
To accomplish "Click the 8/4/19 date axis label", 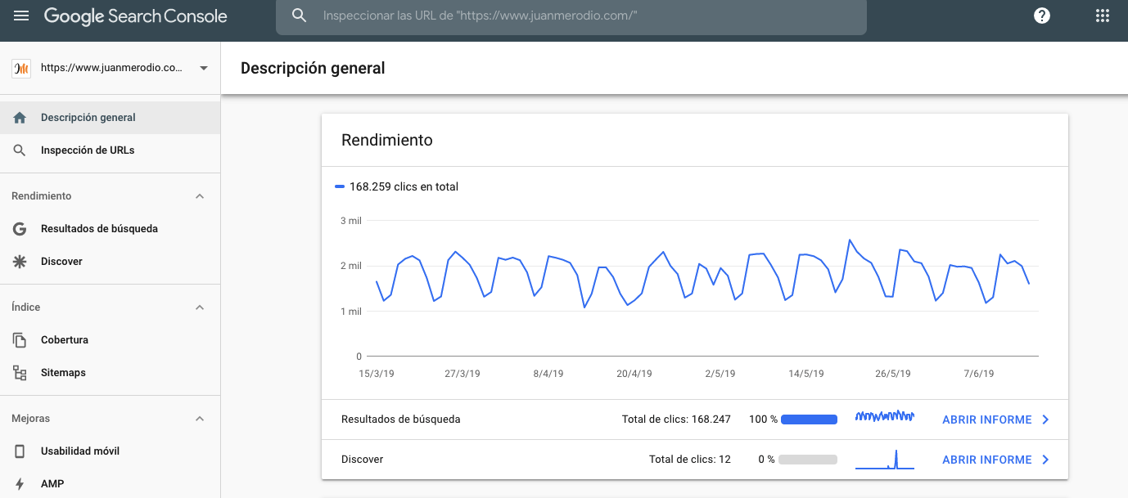I will (548, 374).
